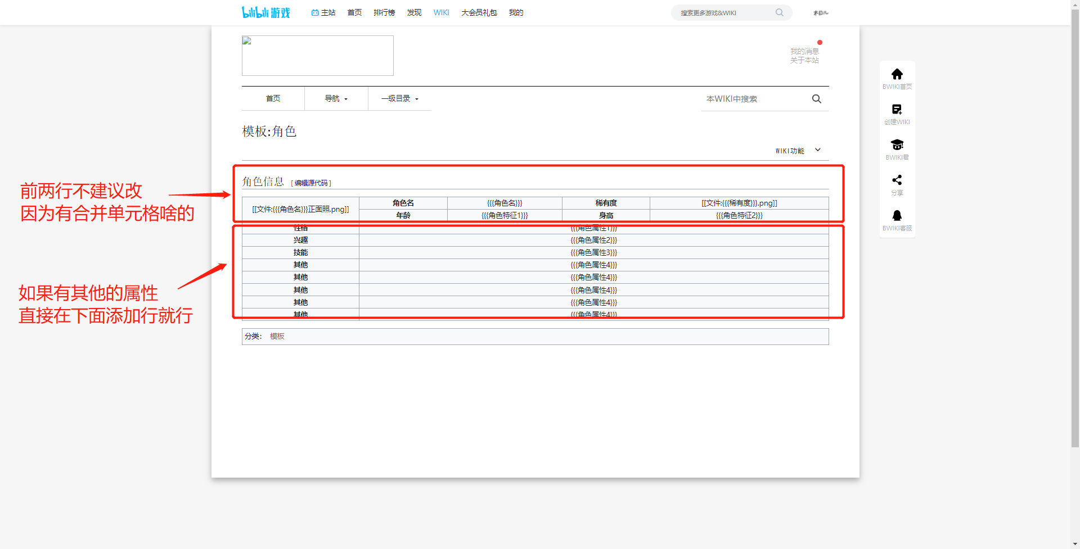This screenshot has height=549, width=1080.
Task: Click the [[文件:{{{角色名}}}正面照.png]] cell
Action: click(x=300, y=209)
